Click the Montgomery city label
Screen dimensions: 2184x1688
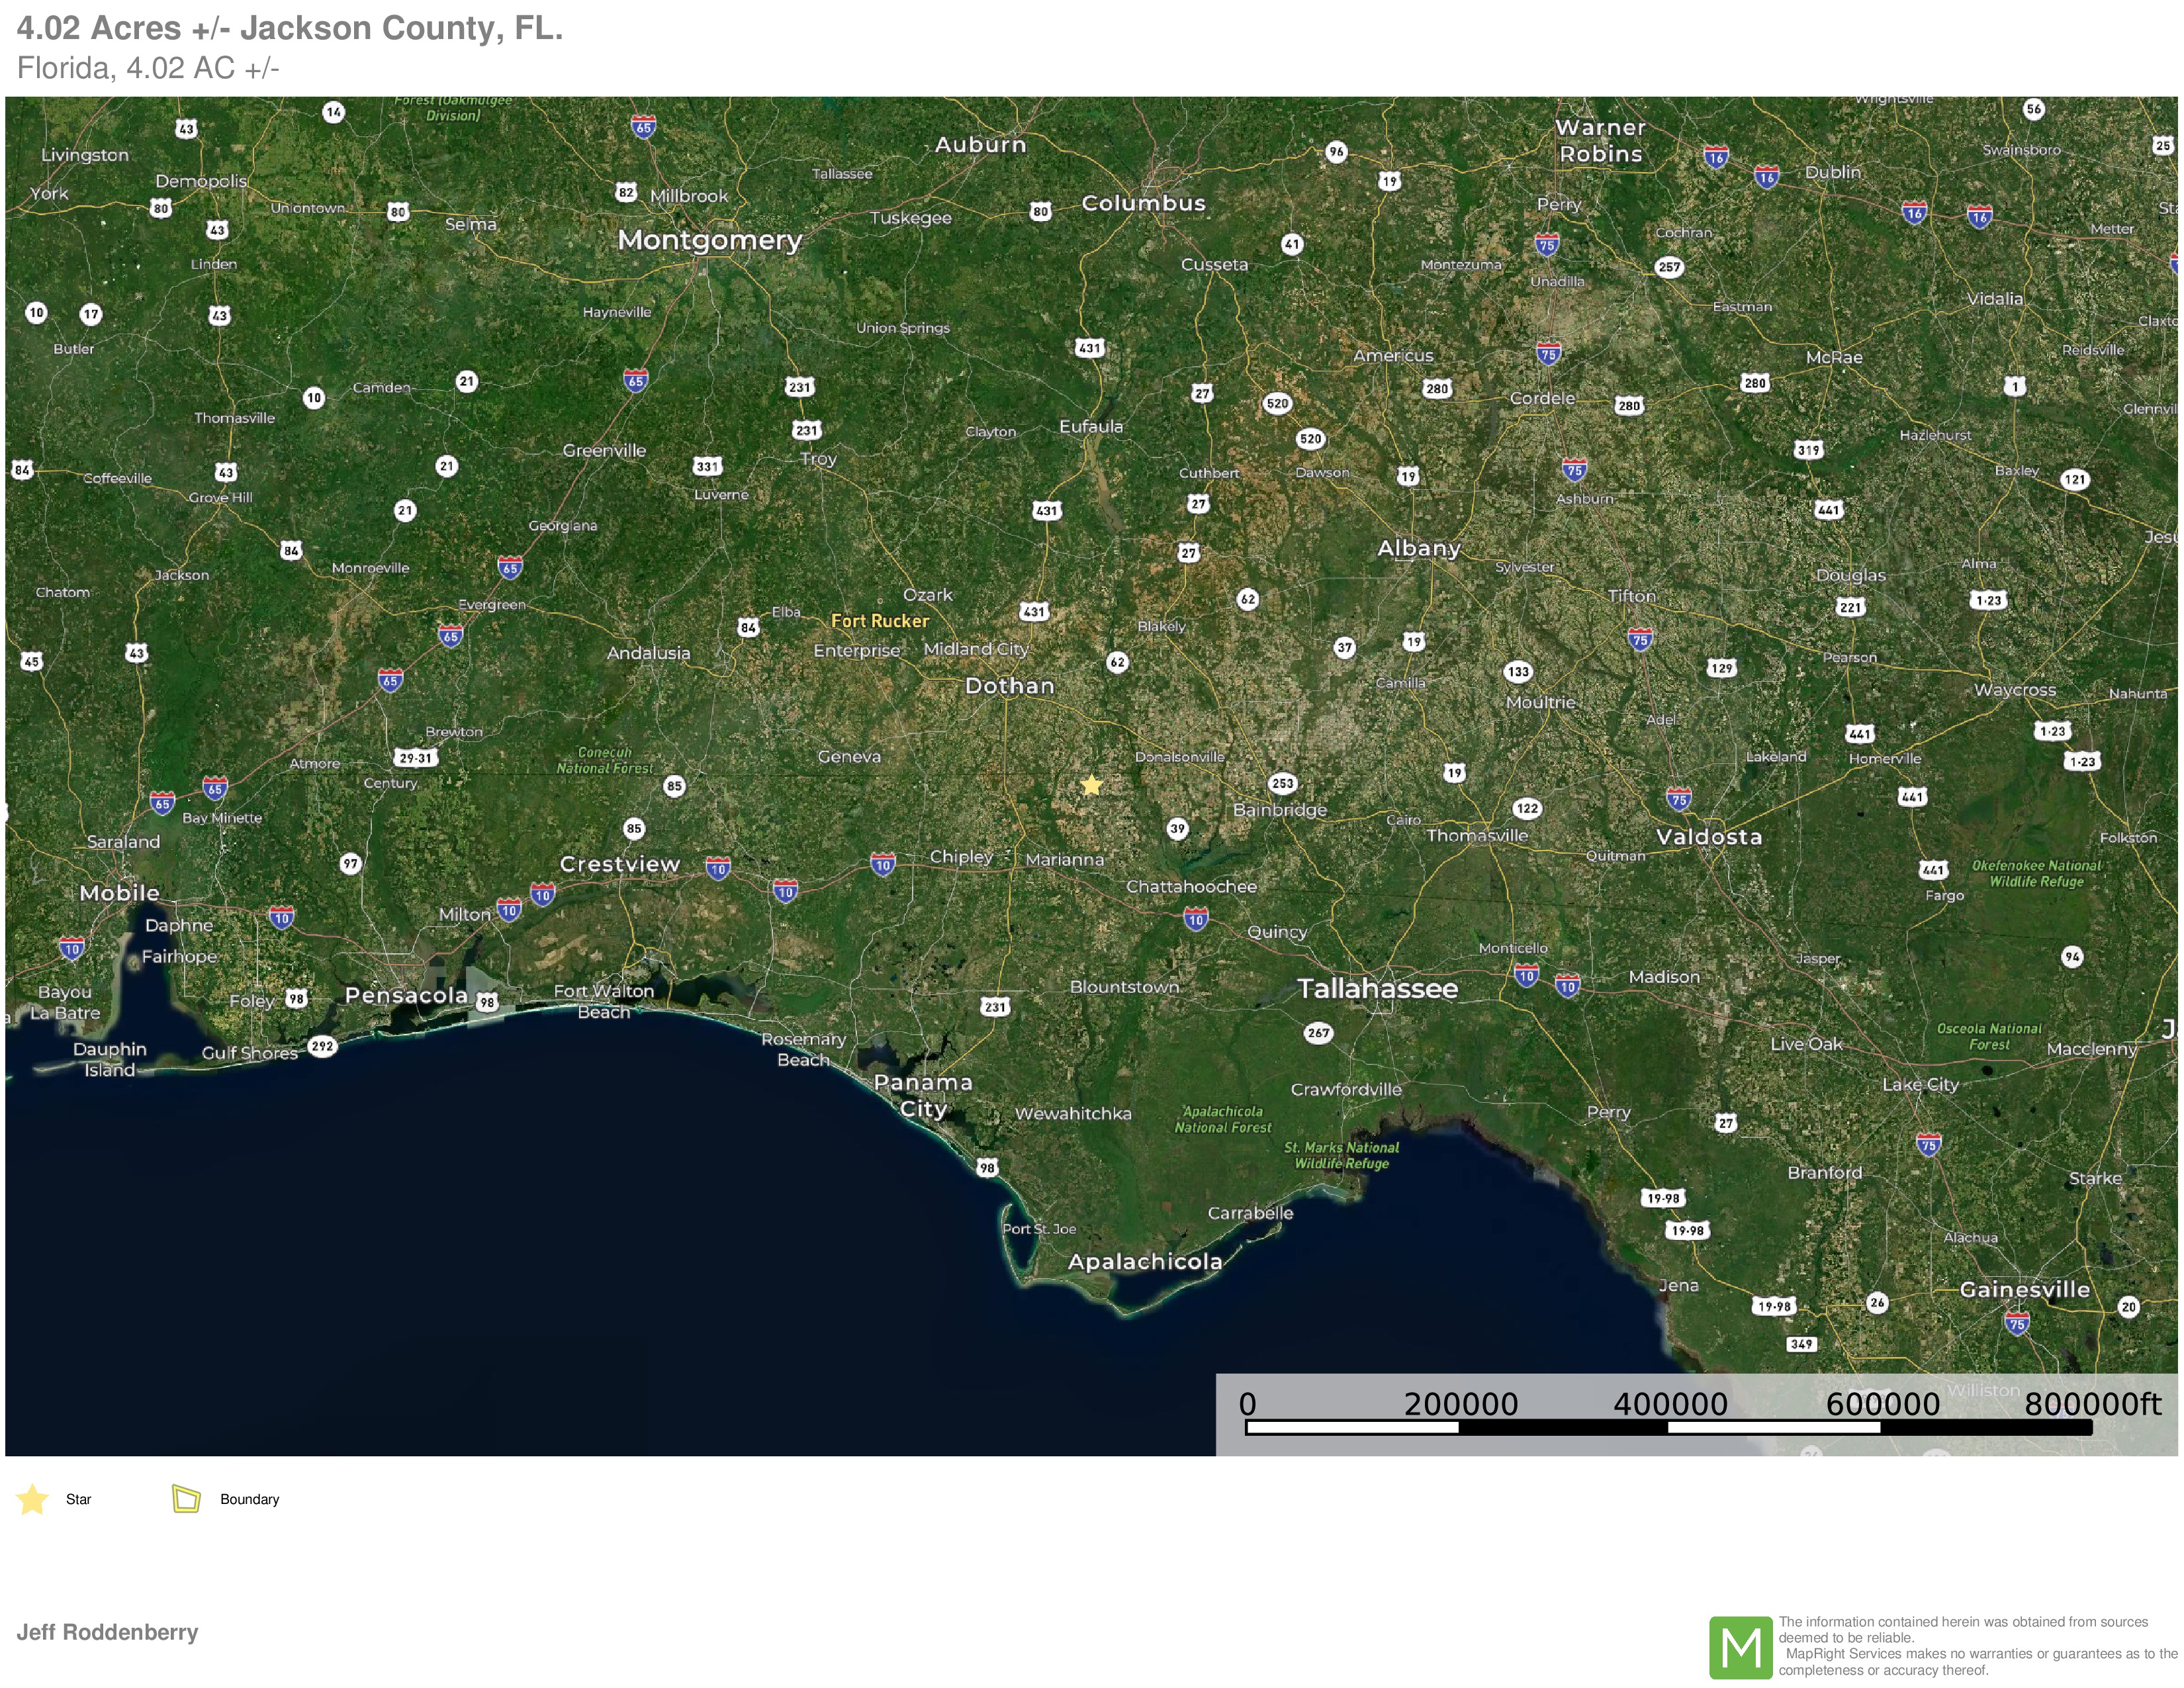pyautogui.click(x=709, y=240)
